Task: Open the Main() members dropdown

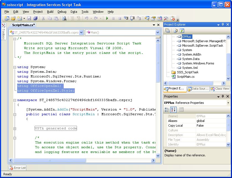Action: pyautogui.click(x=158, y=32)
